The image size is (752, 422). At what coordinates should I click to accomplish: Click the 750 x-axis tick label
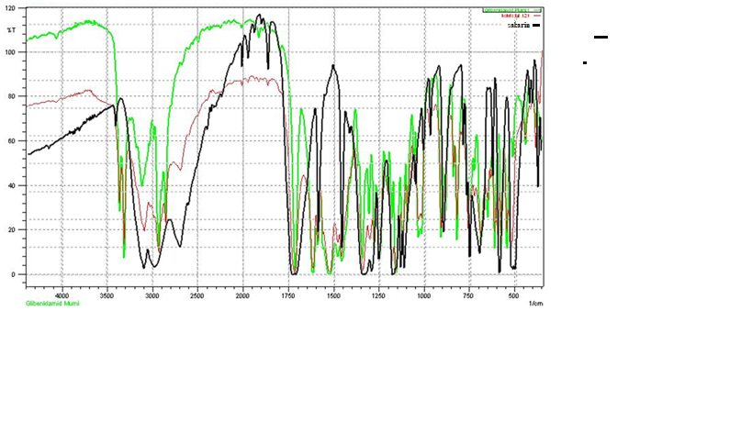click(x=467, y=295)
